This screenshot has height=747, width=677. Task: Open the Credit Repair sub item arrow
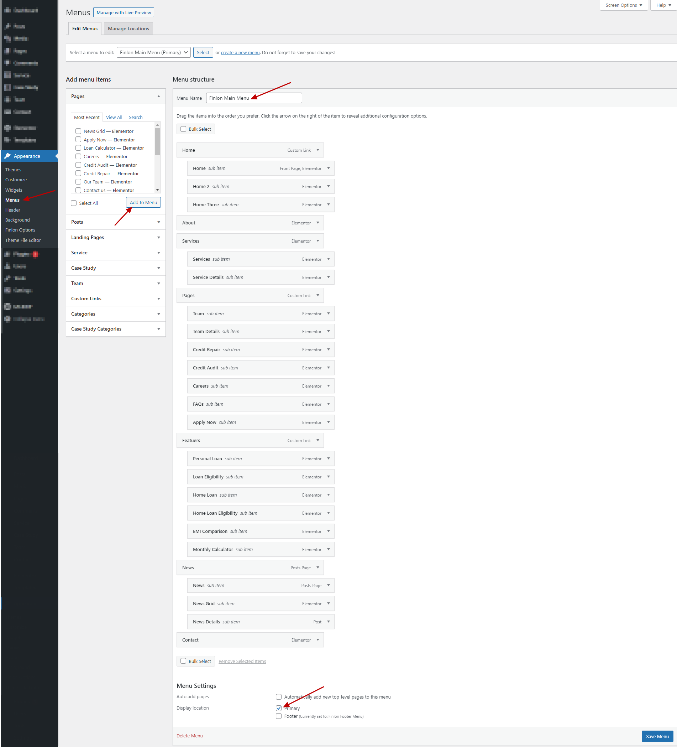pos(328,349)
